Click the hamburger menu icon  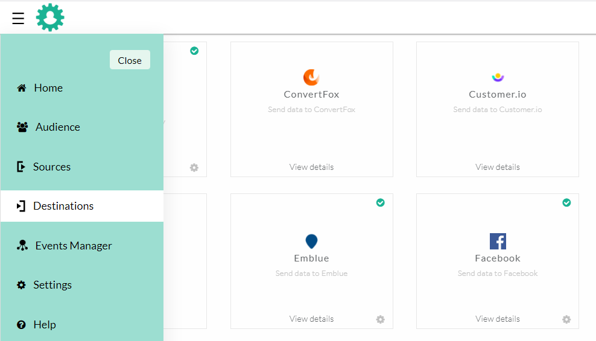18,18
